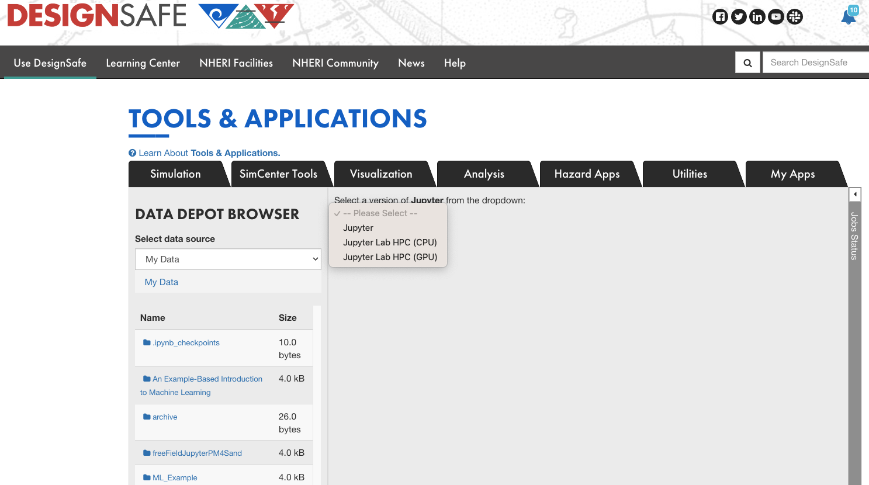Switch to the Visualization tab

(x=381, y=174)
